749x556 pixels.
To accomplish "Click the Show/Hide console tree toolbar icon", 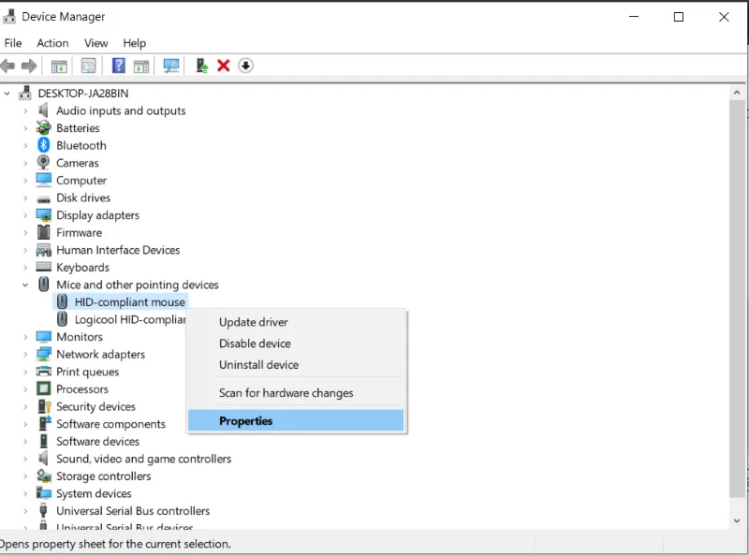I will click(x=58, y=65).
